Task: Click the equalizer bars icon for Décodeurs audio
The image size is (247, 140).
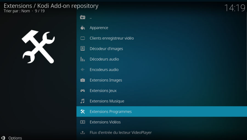Action: [x=83, y=59]
